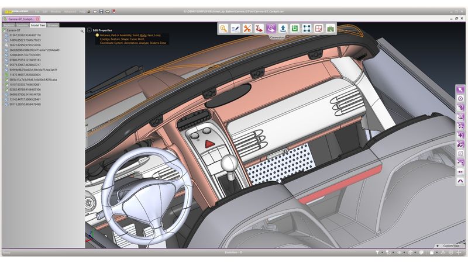This screenshot has height=263, width=468.
Task: Select tree item 12000.84517.63776.97695
Action: click(25, 55)
